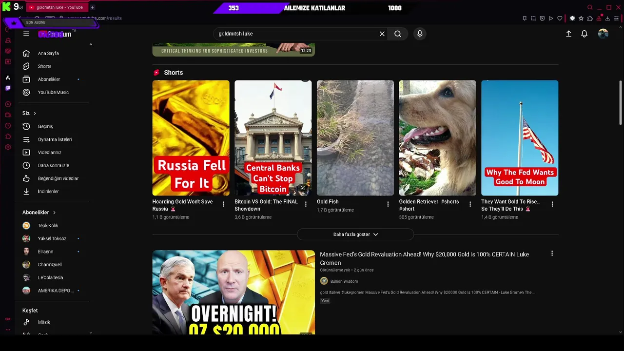Open a new browser tab
Image resolution: width=624 pixels, height=351 pixels.
point(92,7)
